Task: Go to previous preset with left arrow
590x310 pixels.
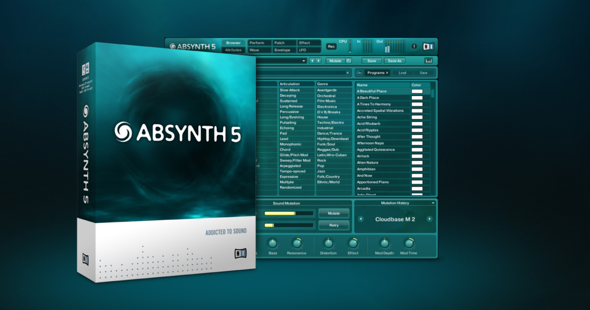Action: 312,61
